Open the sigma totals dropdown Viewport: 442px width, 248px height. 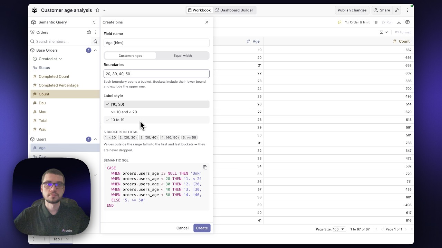[384, 32]
